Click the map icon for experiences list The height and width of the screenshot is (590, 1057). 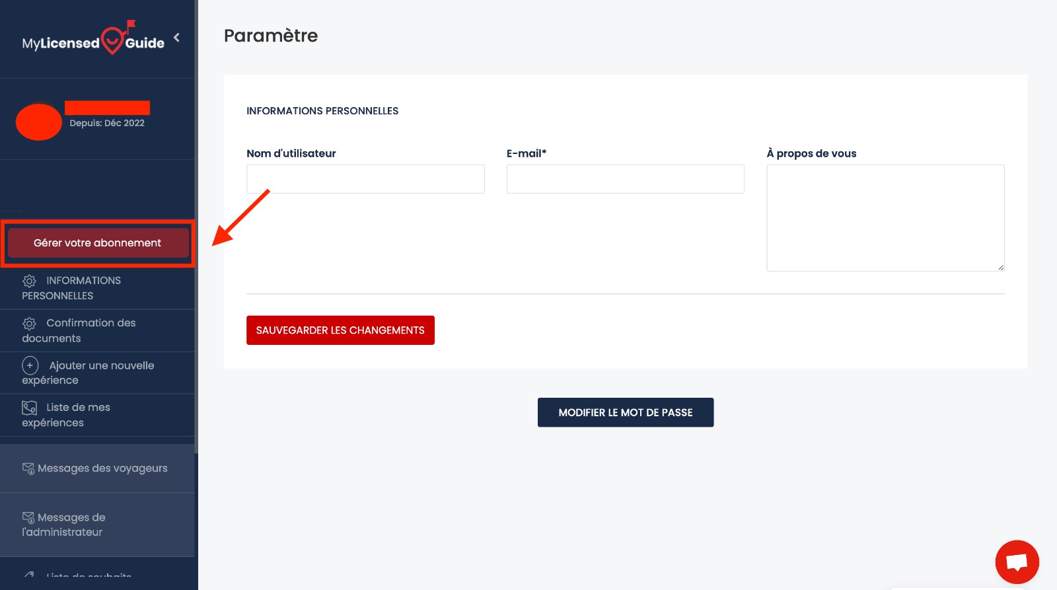tap(29, 408)
